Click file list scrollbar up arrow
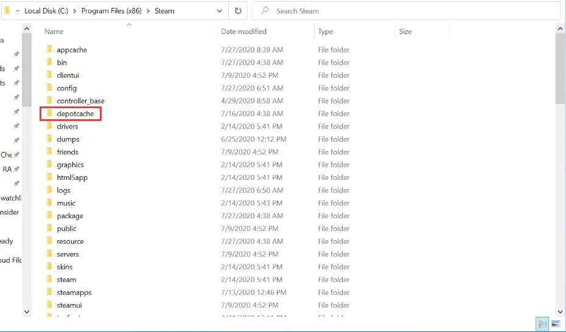Screen dimensions: 566x332 pyautogui.click(x=560, y=29)
